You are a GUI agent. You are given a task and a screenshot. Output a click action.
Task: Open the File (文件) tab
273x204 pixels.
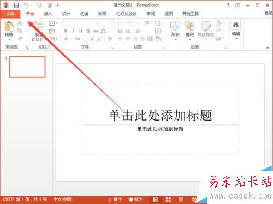[x=10, y=14]
